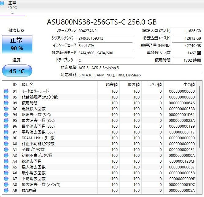
Task: Click the 総読込量 (ホスト) label button
Action: click(x=156, y=31)
